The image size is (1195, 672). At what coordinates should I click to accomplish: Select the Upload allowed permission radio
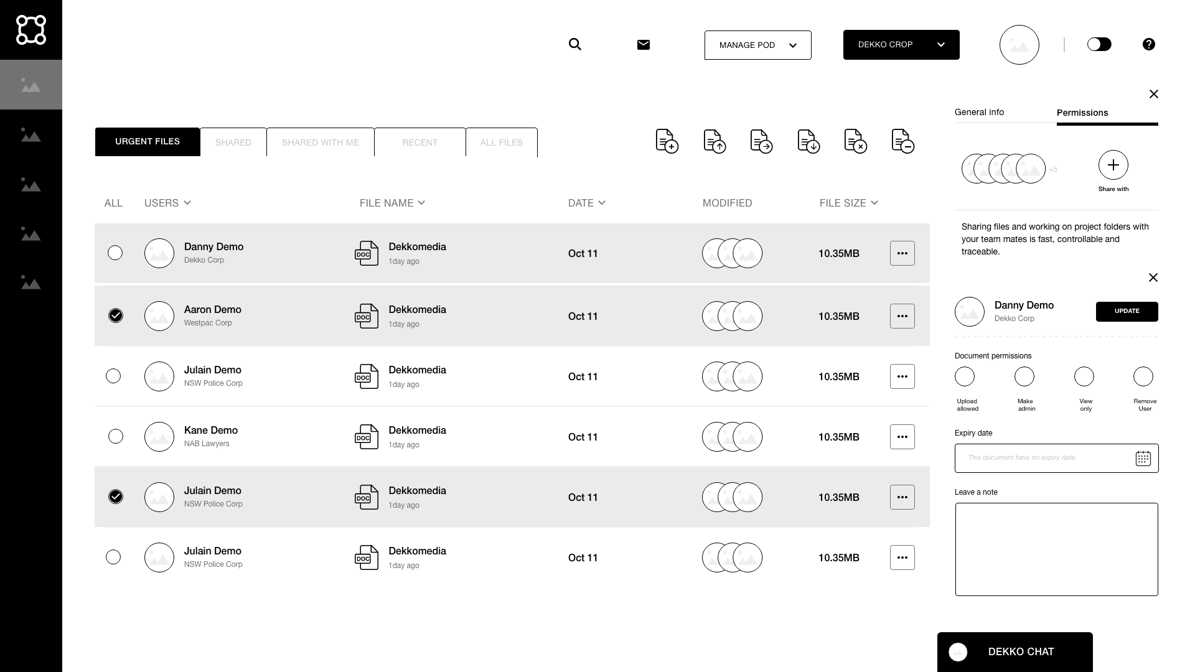(x=965, y=376)
